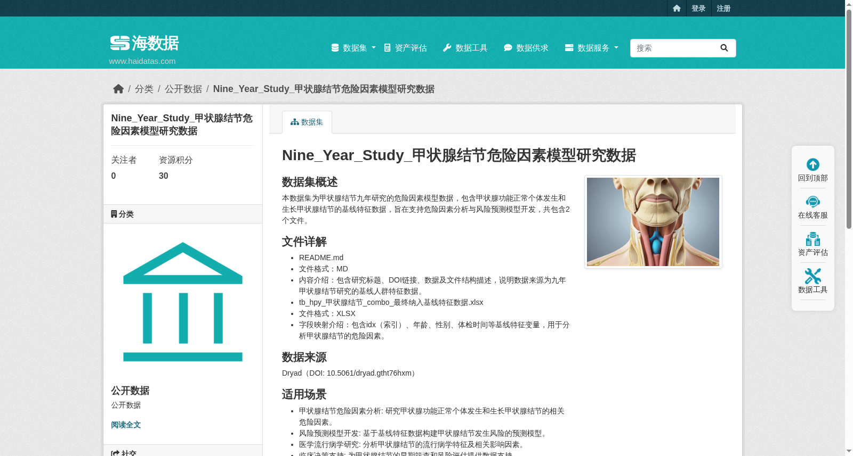Open the 资产评估 nav item
Viewport: 853px width, 456px height.
pyautogui.click(x=405, y=48)
